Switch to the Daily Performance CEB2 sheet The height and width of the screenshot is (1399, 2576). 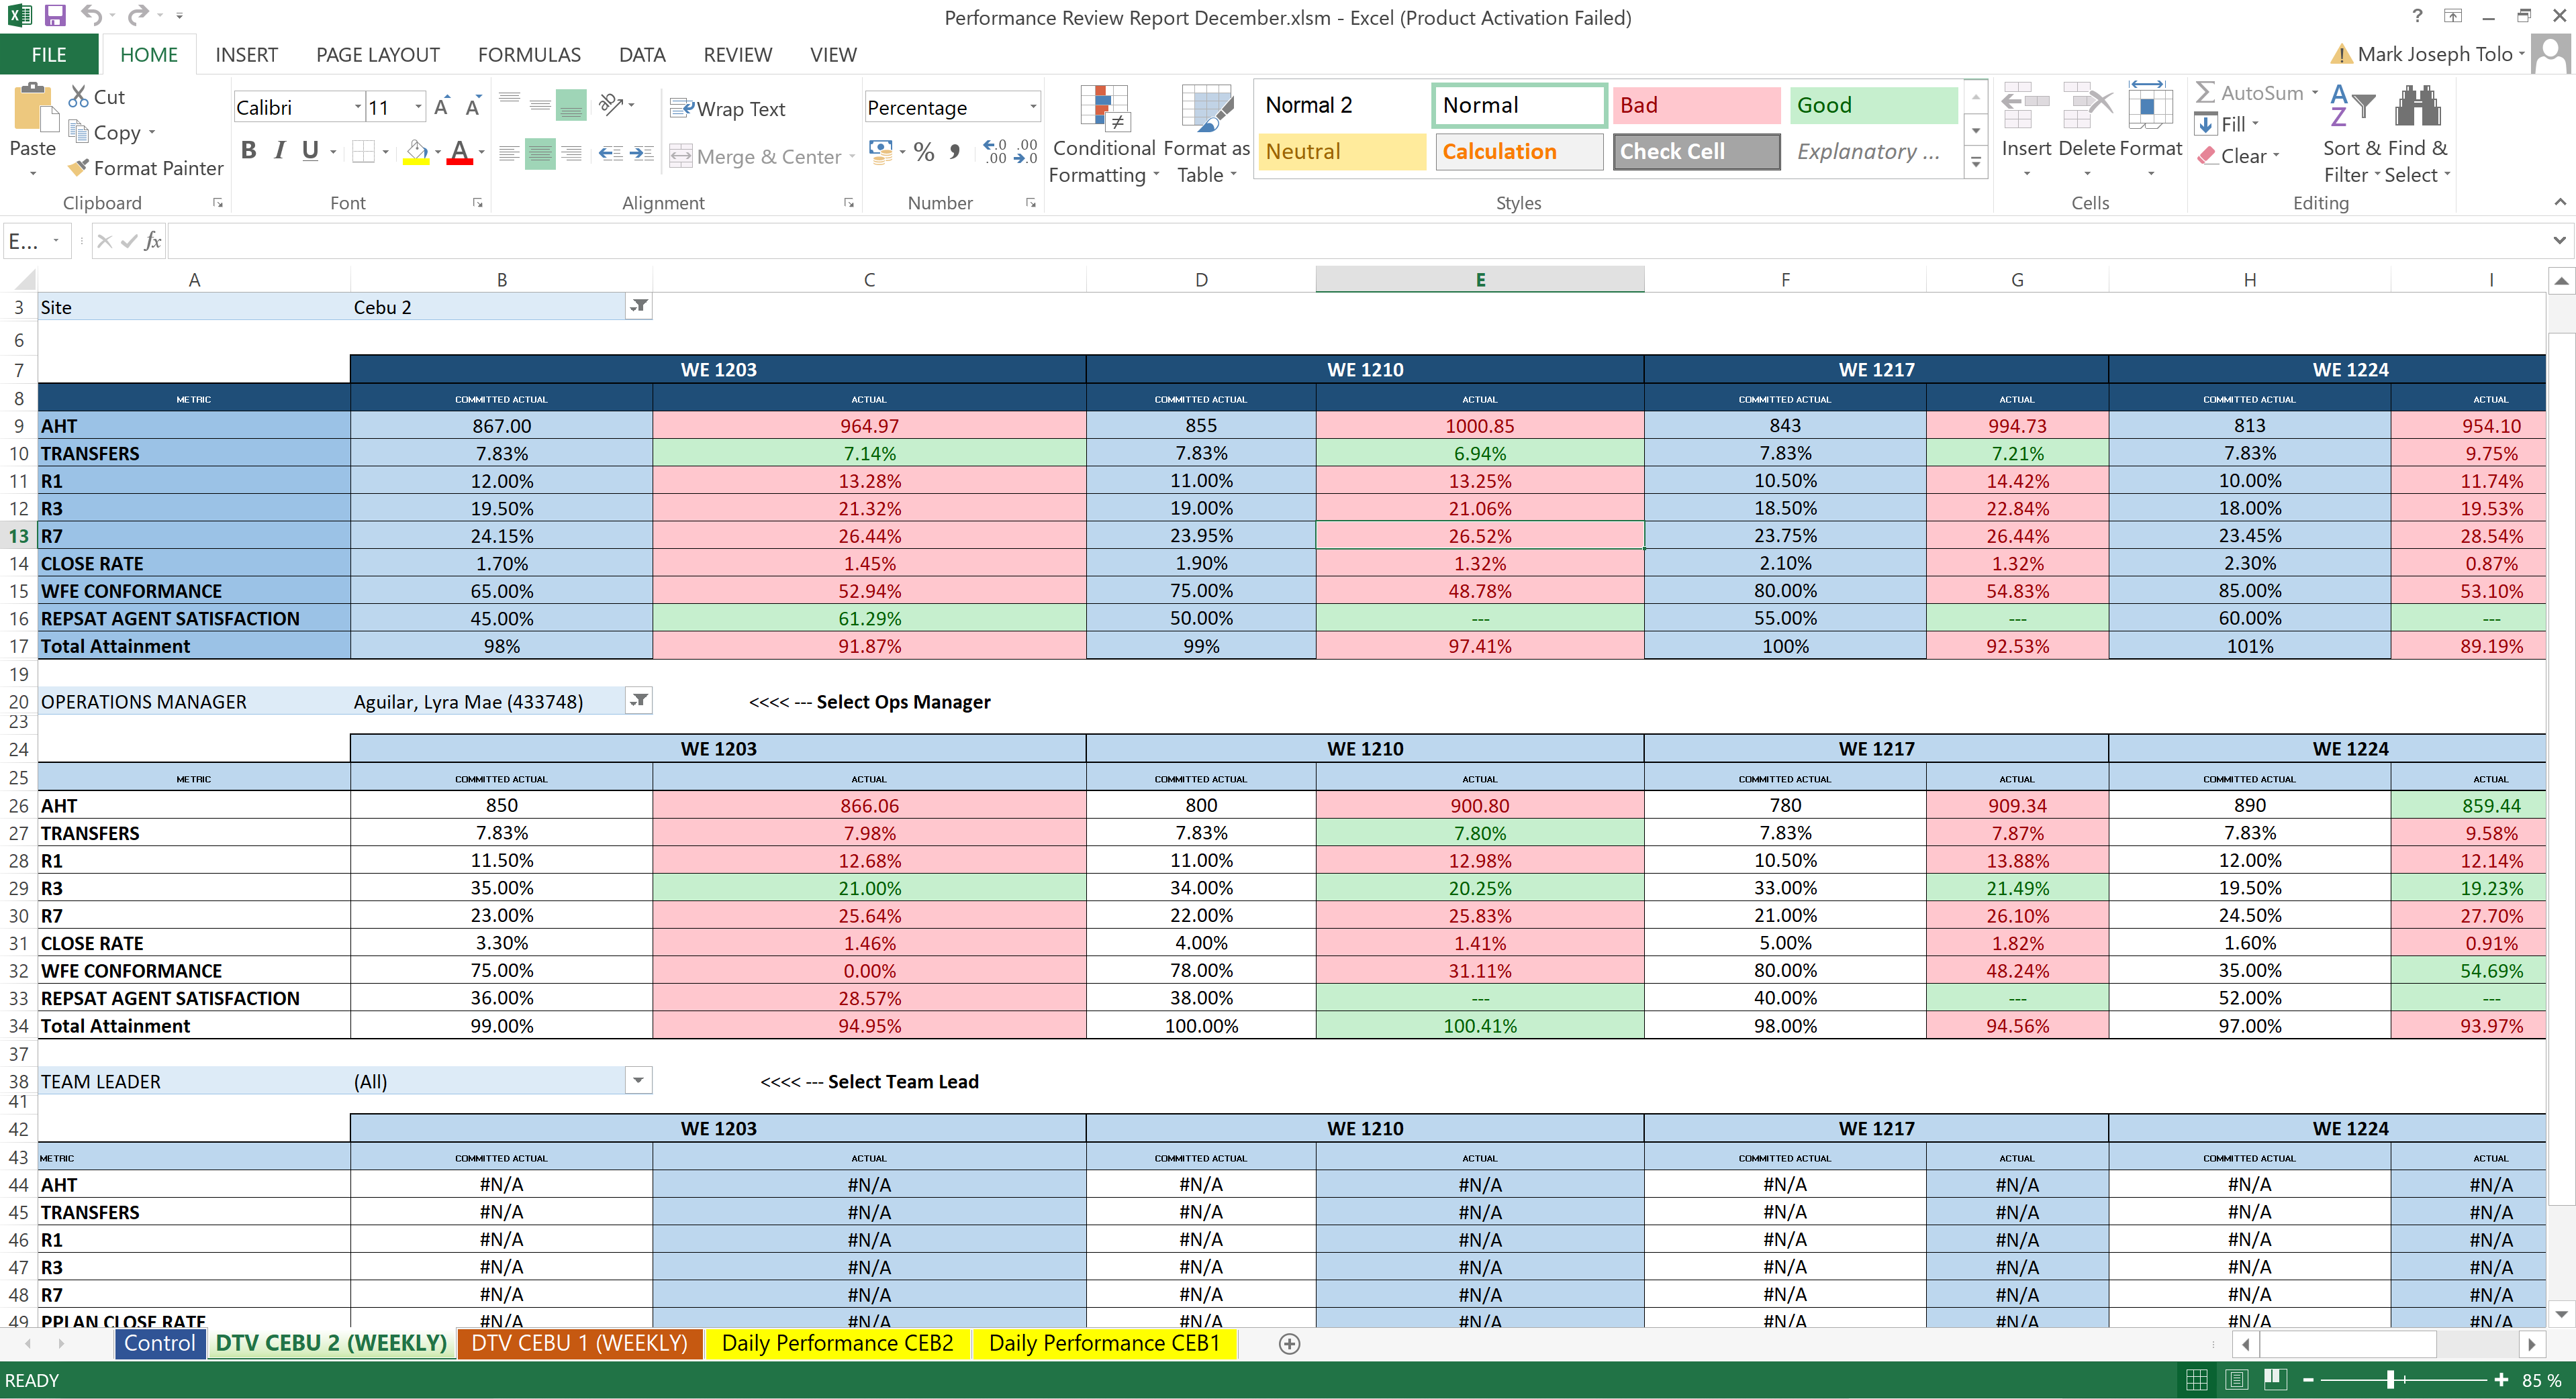837,1343
